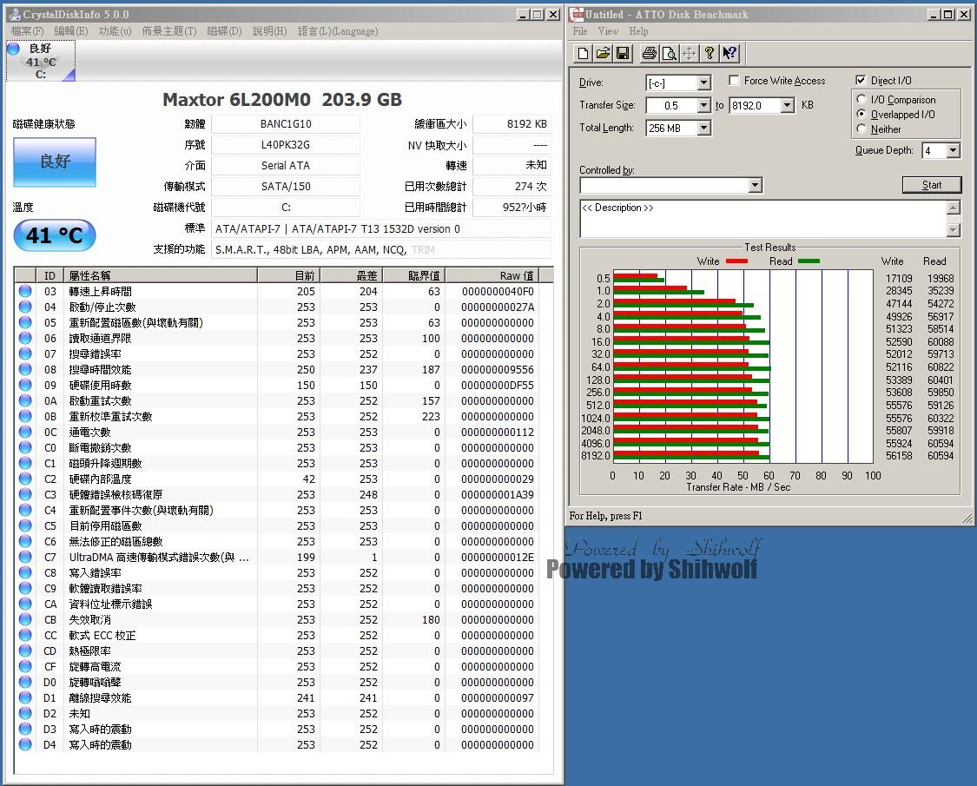Save results using the floppy disk icon
Image resolution: width=977 pixels, height=786 pixels.
(623, 54)
